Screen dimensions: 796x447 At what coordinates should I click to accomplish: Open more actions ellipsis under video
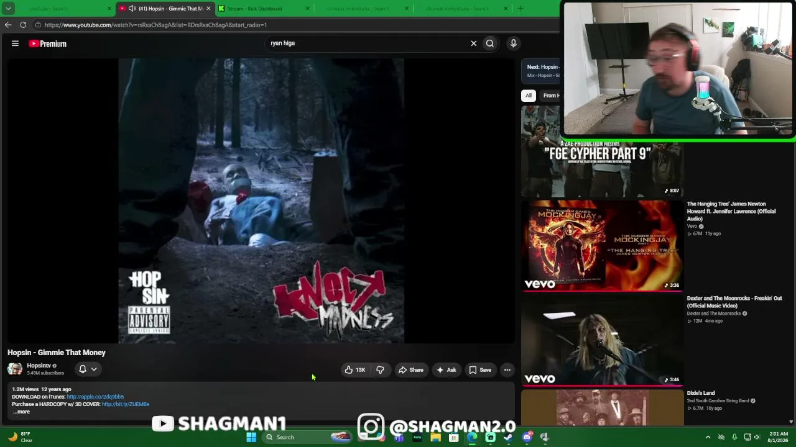coord(507,370)
